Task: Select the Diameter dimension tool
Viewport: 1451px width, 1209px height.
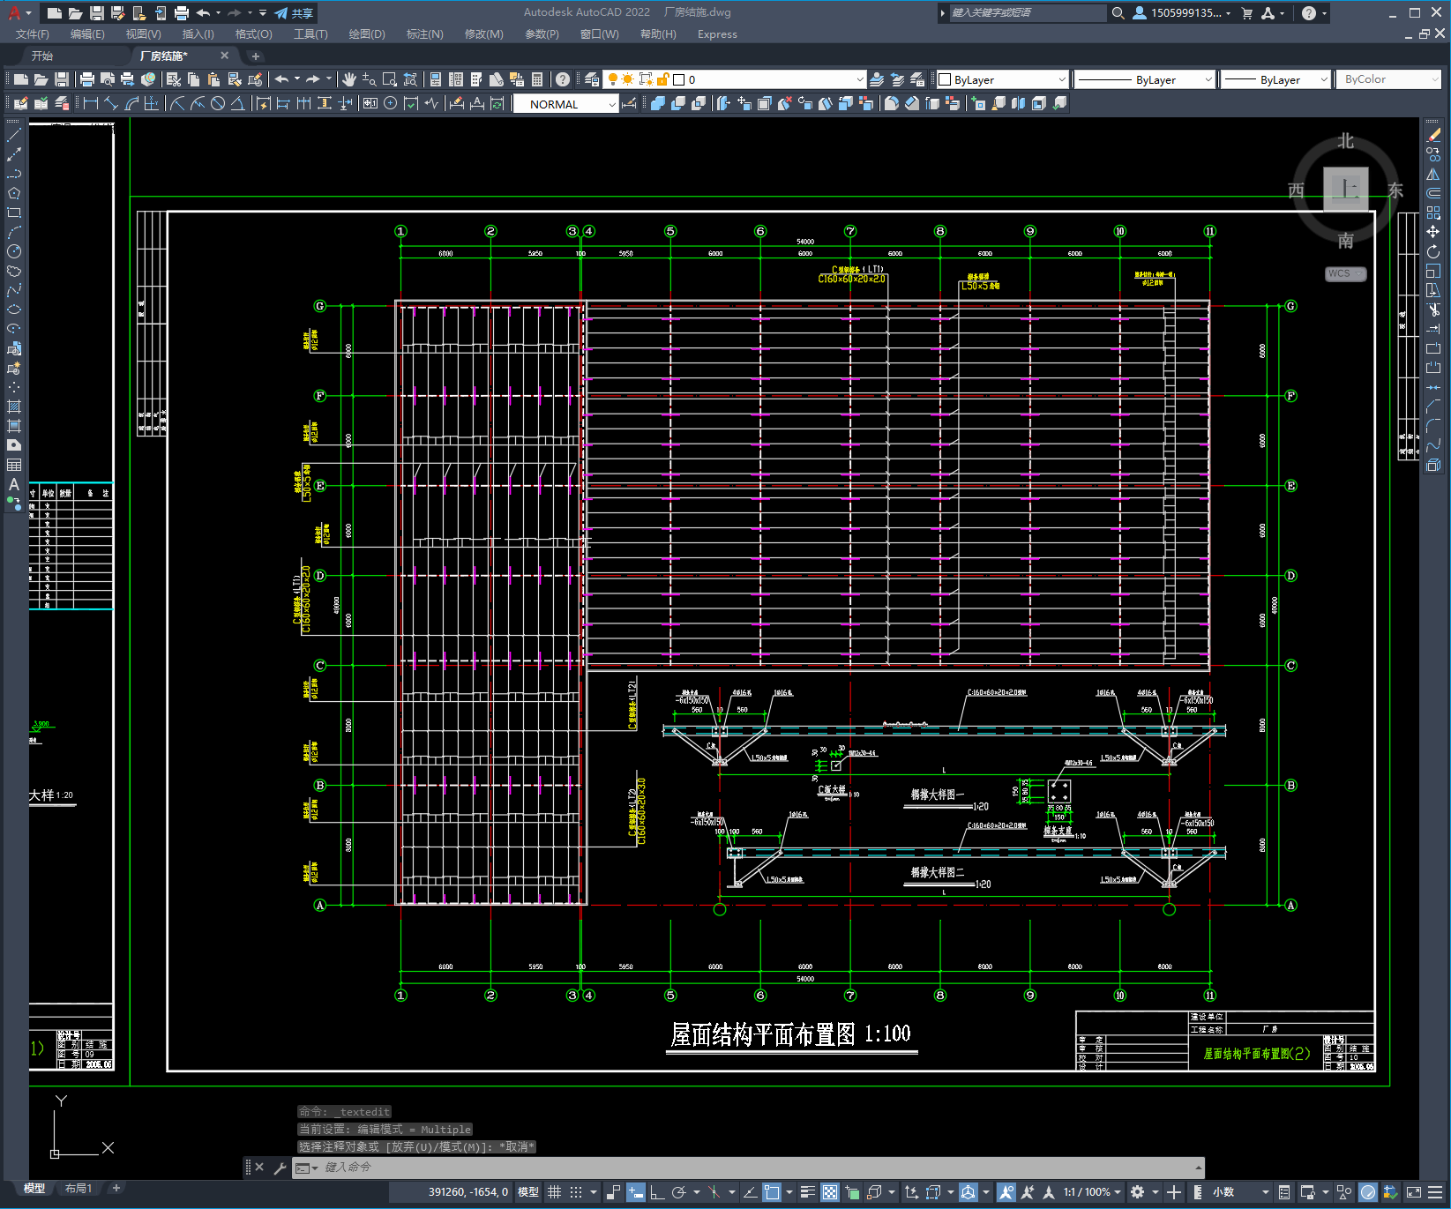Action: [x=218, y=103]
